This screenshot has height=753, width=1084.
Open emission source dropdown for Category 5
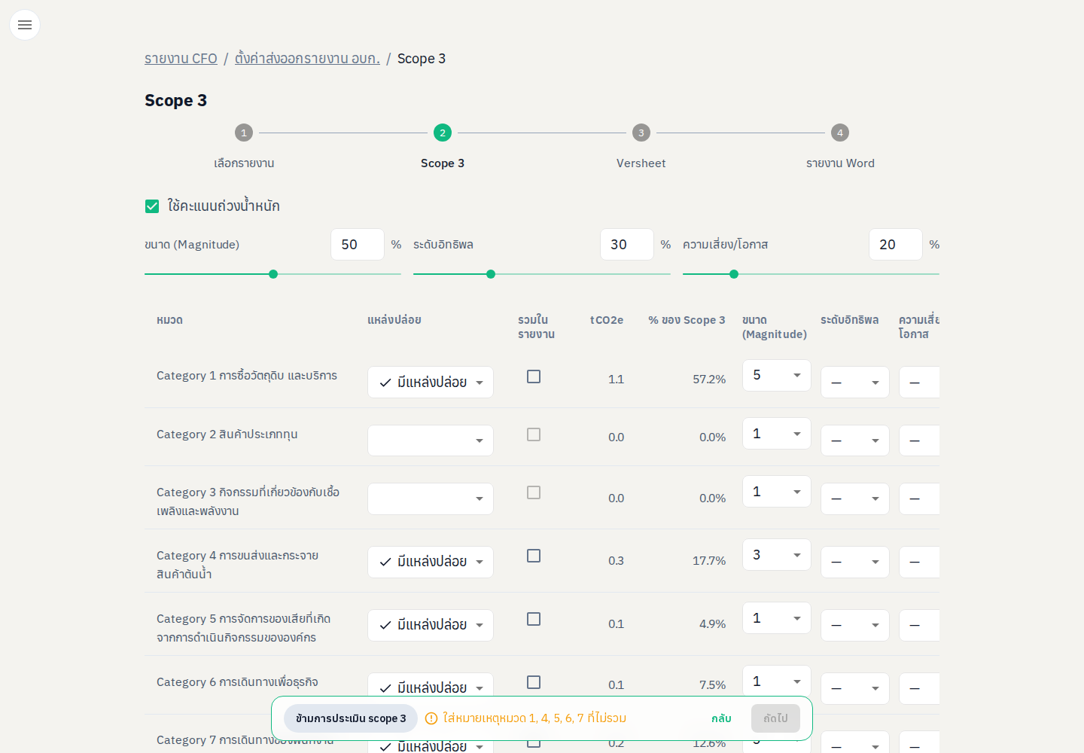pyautogui.click(x=431, y=625)
